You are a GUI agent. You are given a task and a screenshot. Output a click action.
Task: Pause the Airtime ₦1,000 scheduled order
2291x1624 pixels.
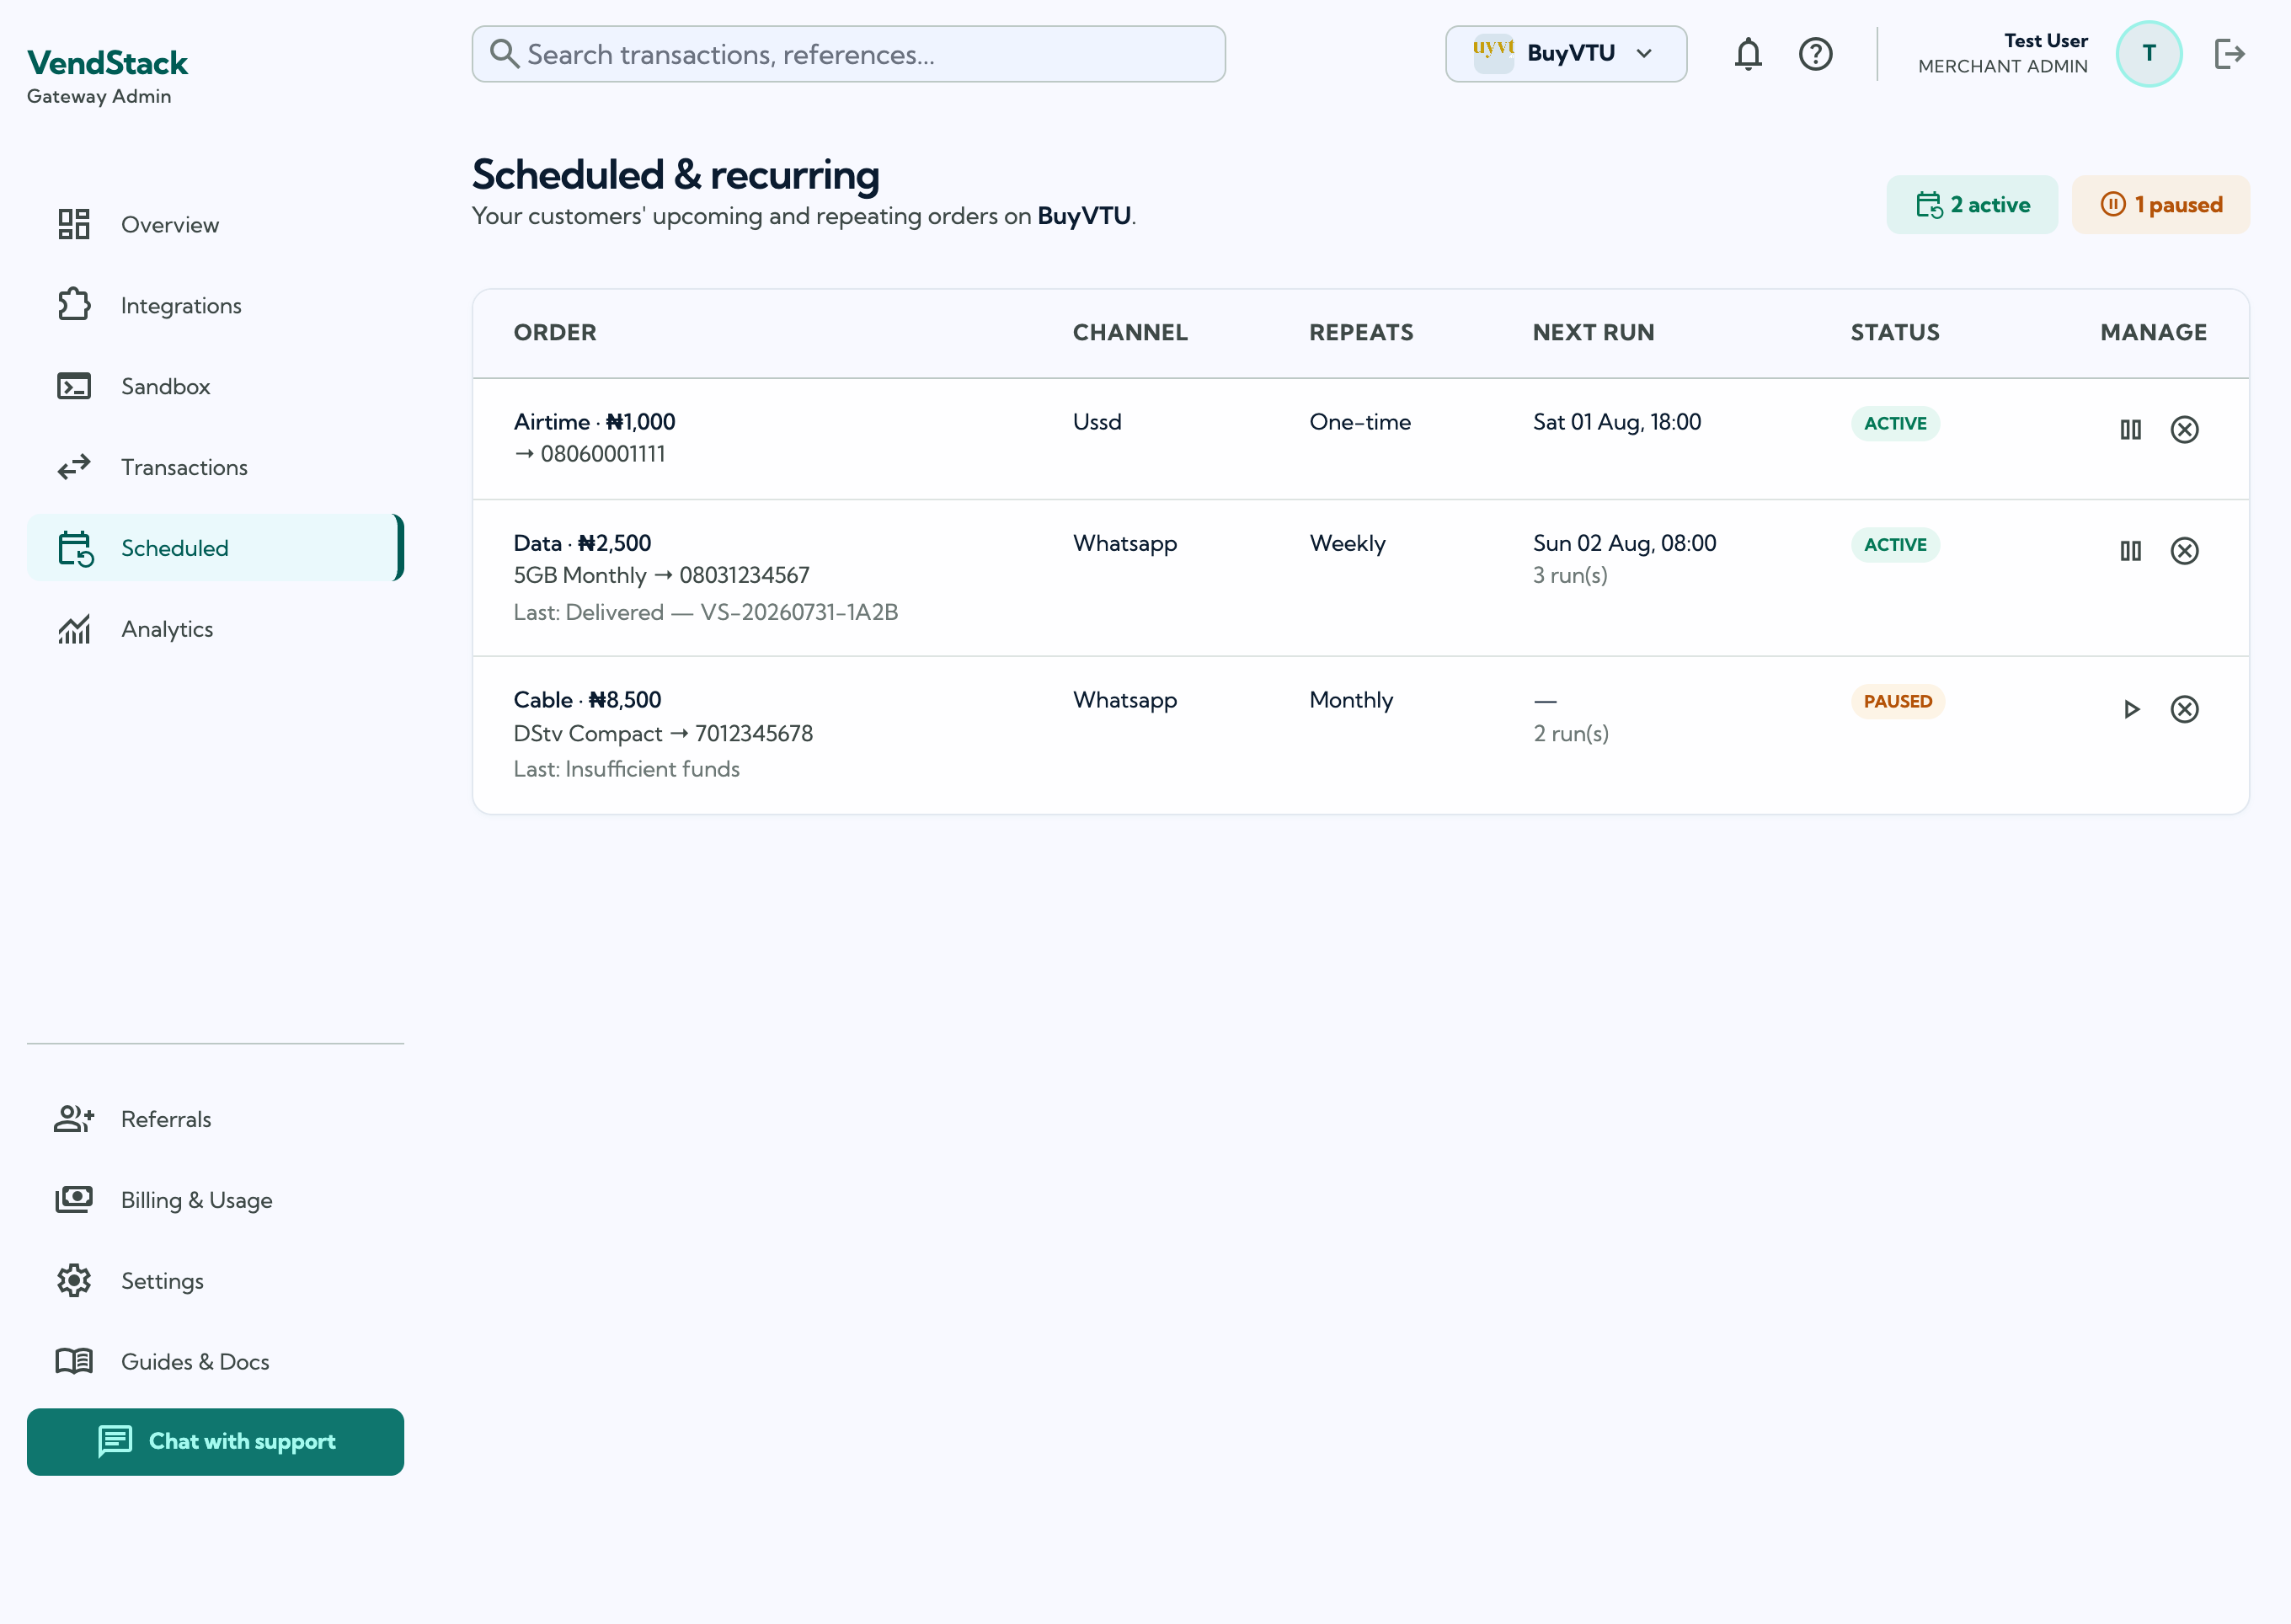point(2130,430)
